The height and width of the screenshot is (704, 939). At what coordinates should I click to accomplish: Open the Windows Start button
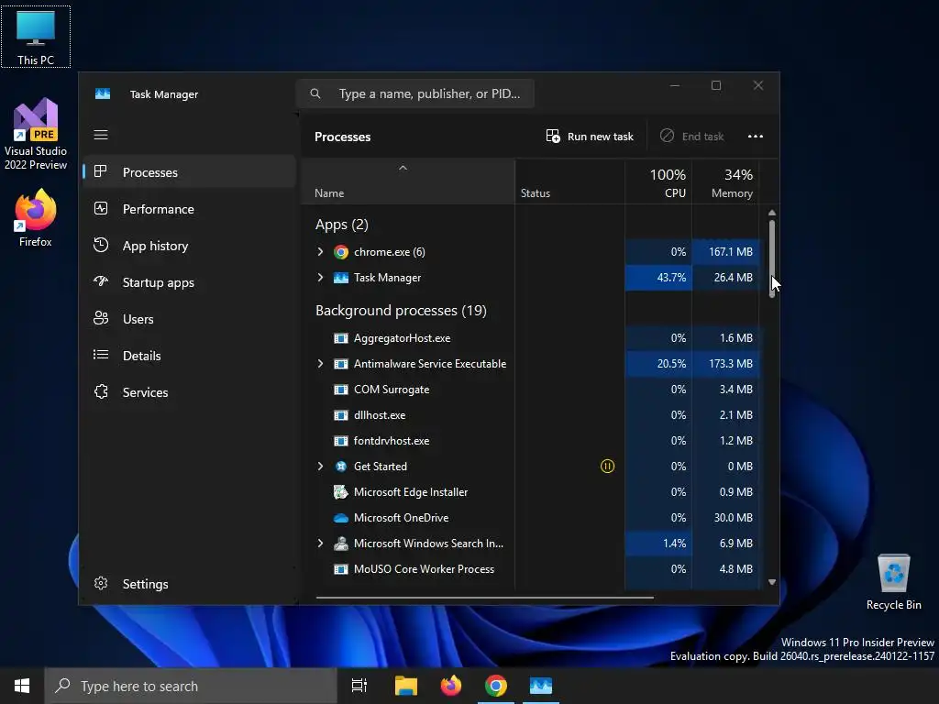pyautogui.click(x=22, y=686)
